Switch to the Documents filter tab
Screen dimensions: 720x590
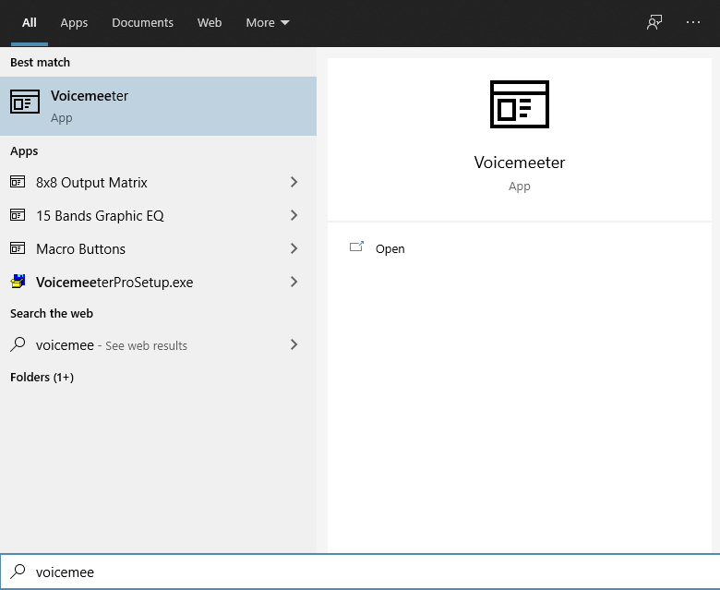click(142, 22)
